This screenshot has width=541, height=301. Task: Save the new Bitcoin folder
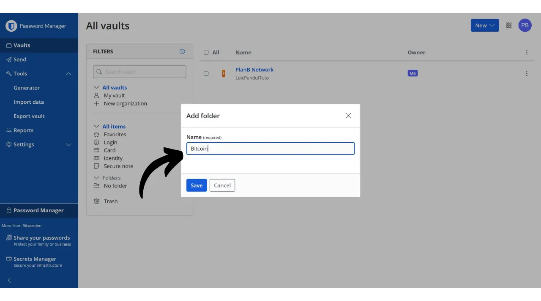[x=197, y=185]
